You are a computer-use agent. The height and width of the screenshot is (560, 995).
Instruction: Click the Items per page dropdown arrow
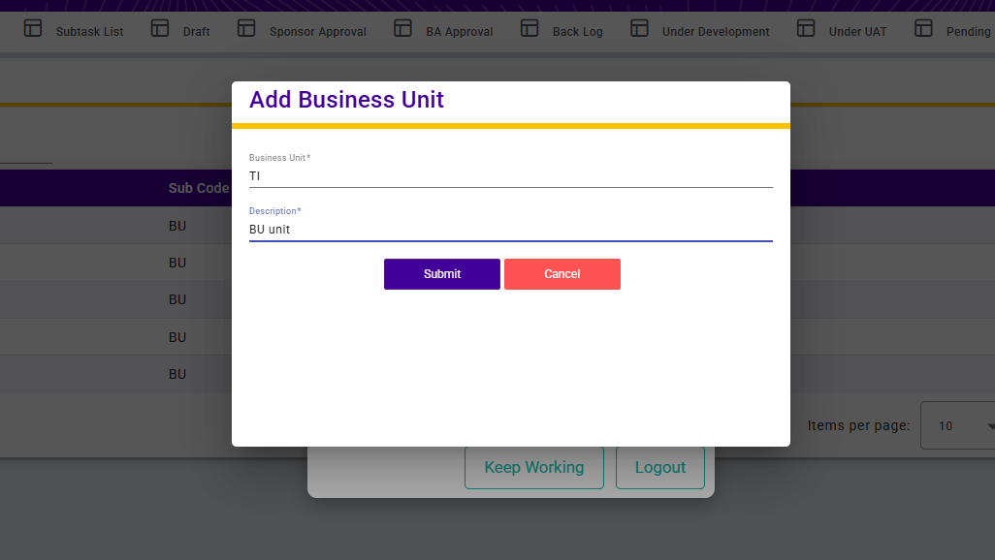coord(989,426)
